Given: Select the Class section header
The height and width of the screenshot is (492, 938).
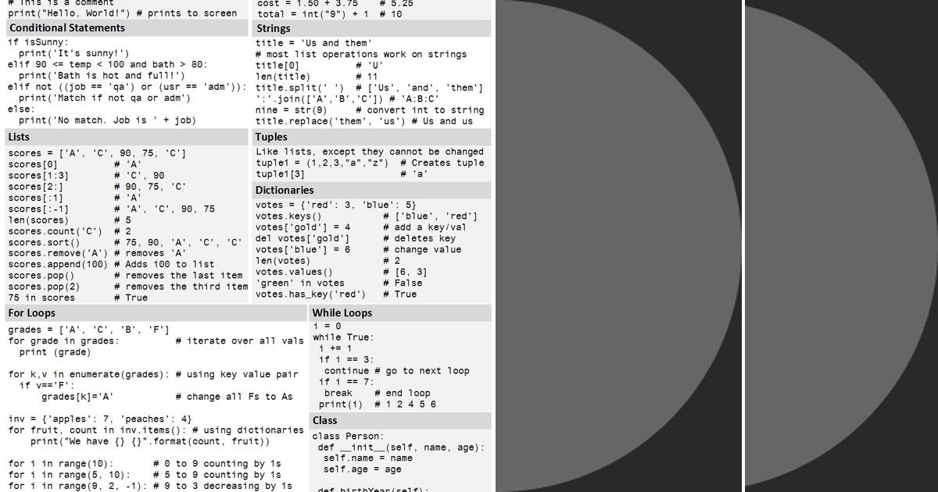Looking at the screenshot, I should [325, 420].
